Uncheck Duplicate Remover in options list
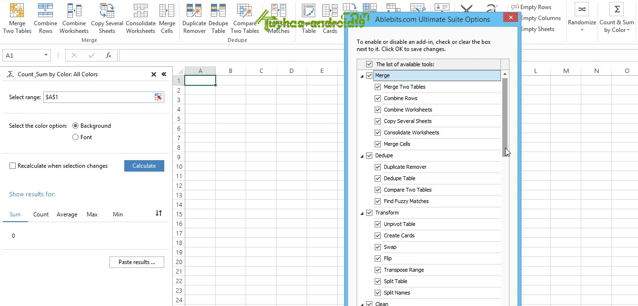Image resolution: width=638 pixels, height=306 pixels. coord(378,167)
